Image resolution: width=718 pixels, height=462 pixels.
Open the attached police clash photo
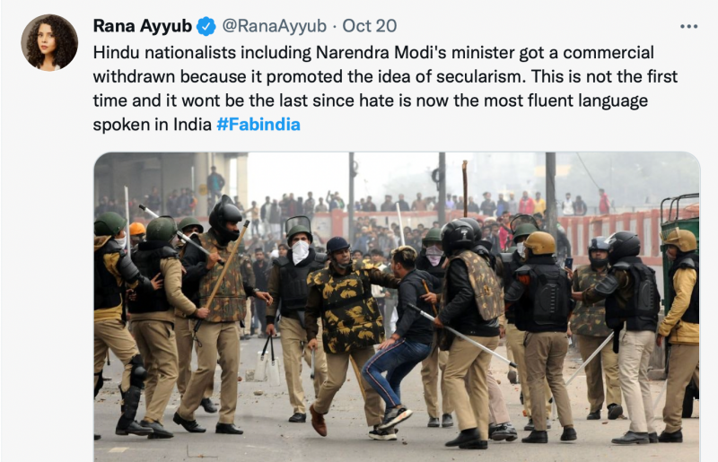pyautogui.click(x=397, y=307)
